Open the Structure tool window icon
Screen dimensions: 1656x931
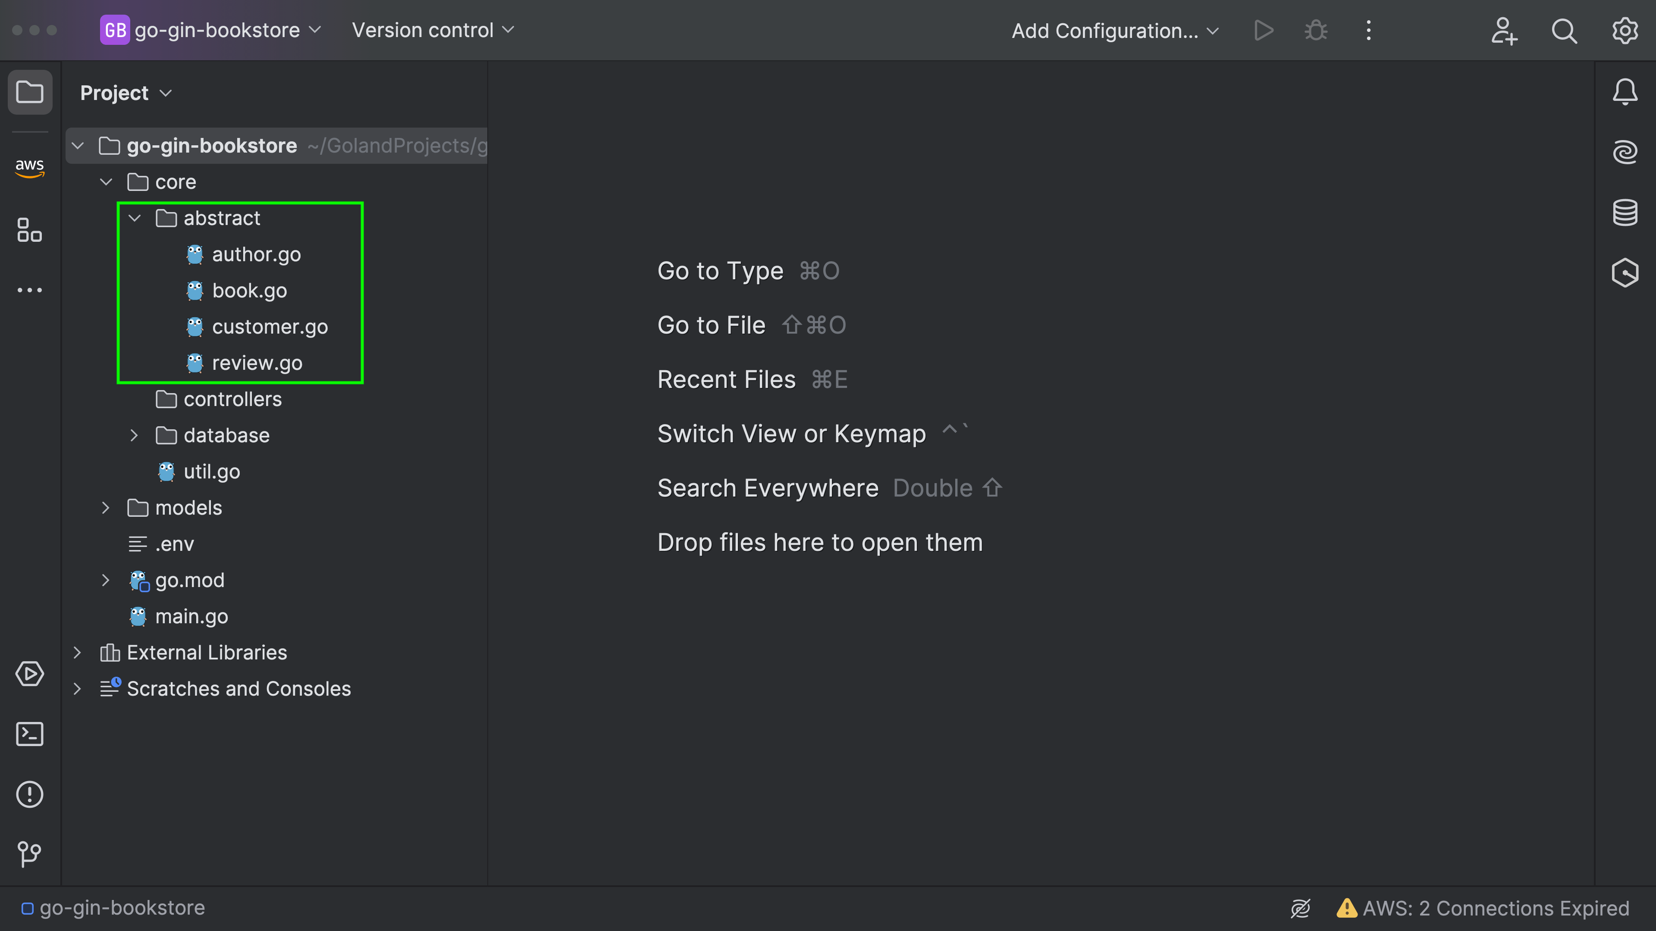(x=30, y=230)
